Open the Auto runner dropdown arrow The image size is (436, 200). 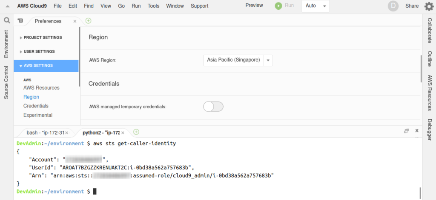(324, 6)
